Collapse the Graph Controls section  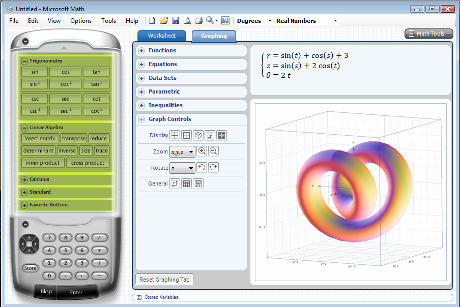(141, 119)
